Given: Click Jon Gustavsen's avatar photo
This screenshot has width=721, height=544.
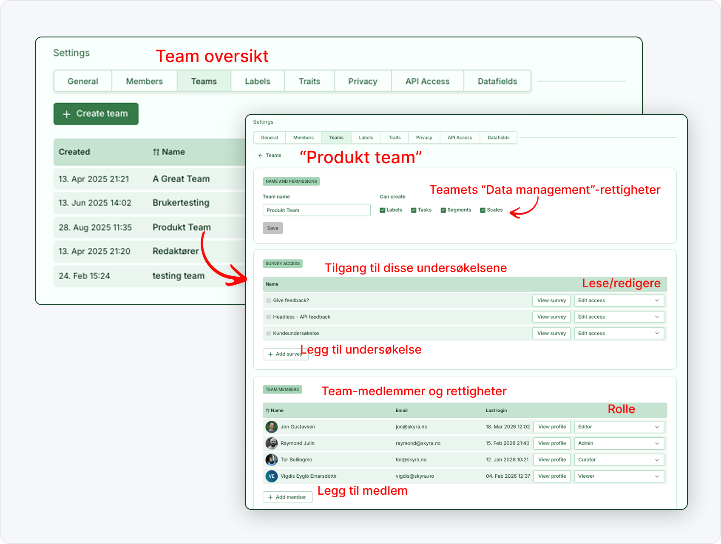Looking at the screenshot, I should [272, 427].
